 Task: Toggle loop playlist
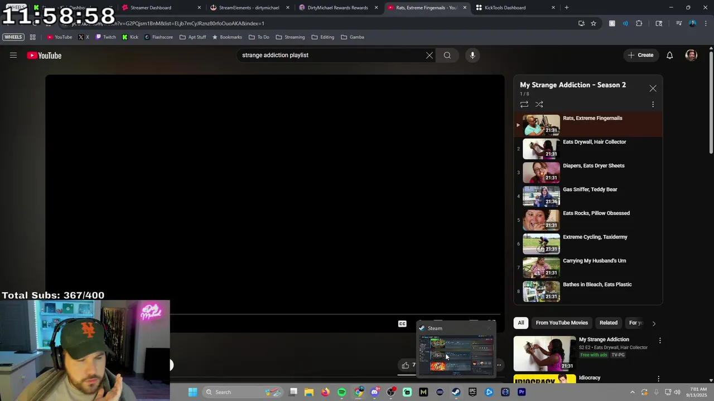524,104
